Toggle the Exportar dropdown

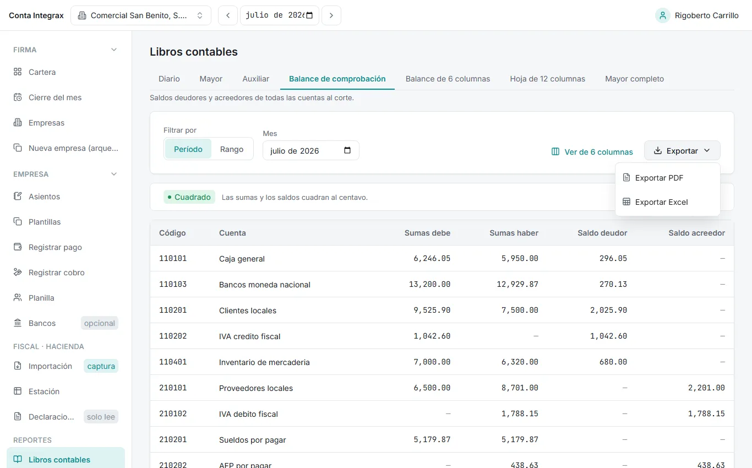682,151
